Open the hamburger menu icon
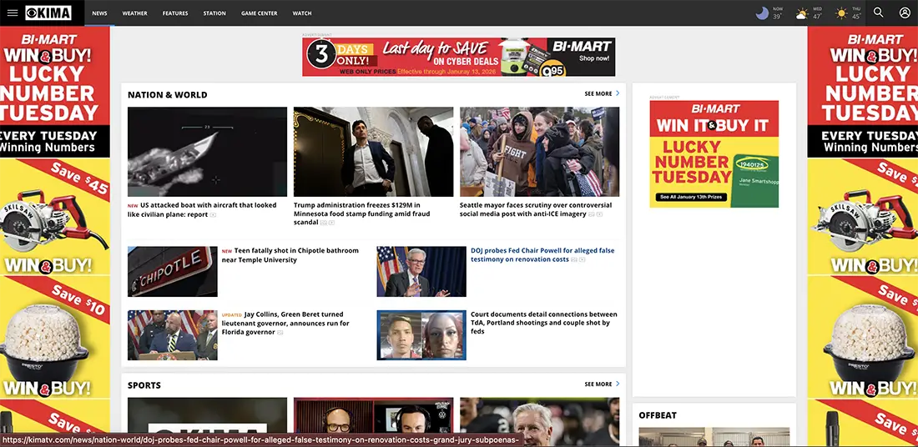Viewport: 918px width, 447px height. click(x=13, y=13)
